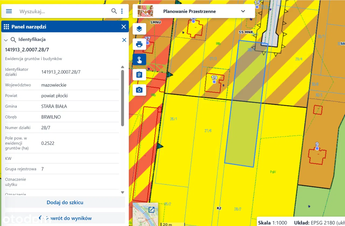Screen dimensions: 345x226
Task: Click building point marker 9 on map
Action: click(317, 148)
